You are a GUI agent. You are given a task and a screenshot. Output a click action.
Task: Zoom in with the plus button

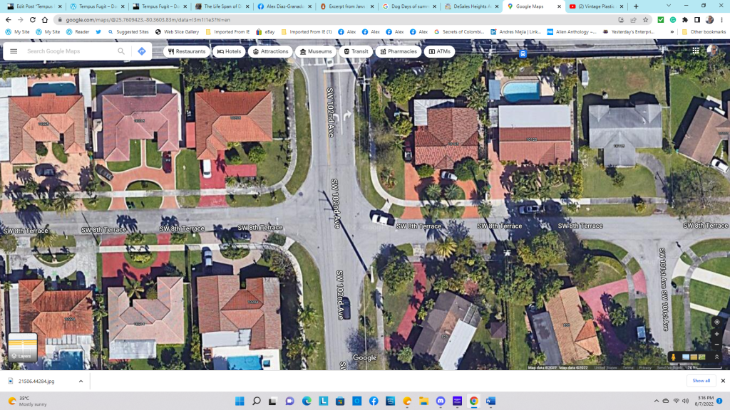click(716, 333)
